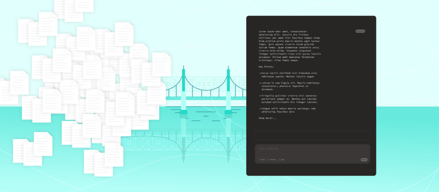This screenshot has width=439, height=192.
Task: Click the 'Ask anything...' input field
Action: pos(313,154)
